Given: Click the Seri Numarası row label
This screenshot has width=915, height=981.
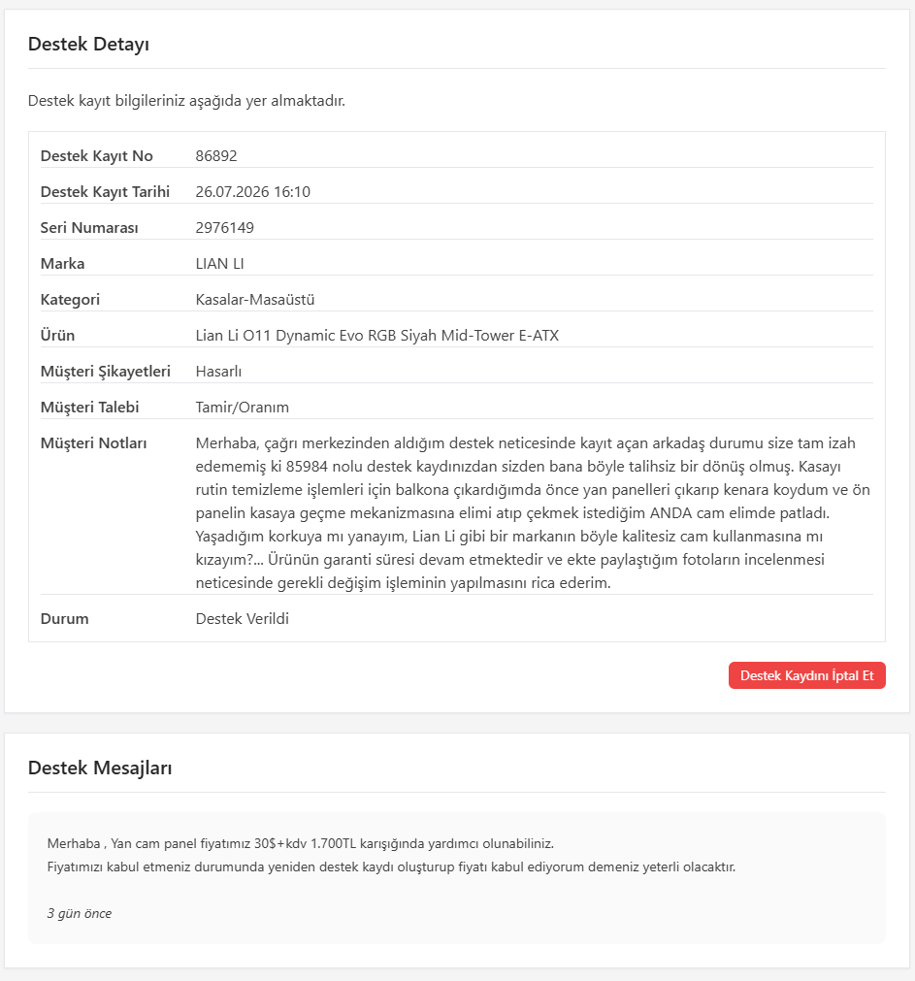Looking at the screenshot, I should coord(89,227).
